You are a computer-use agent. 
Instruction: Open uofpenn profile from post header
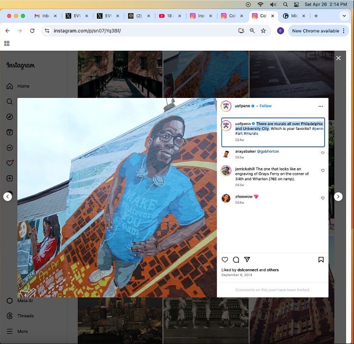pos(242,106)
